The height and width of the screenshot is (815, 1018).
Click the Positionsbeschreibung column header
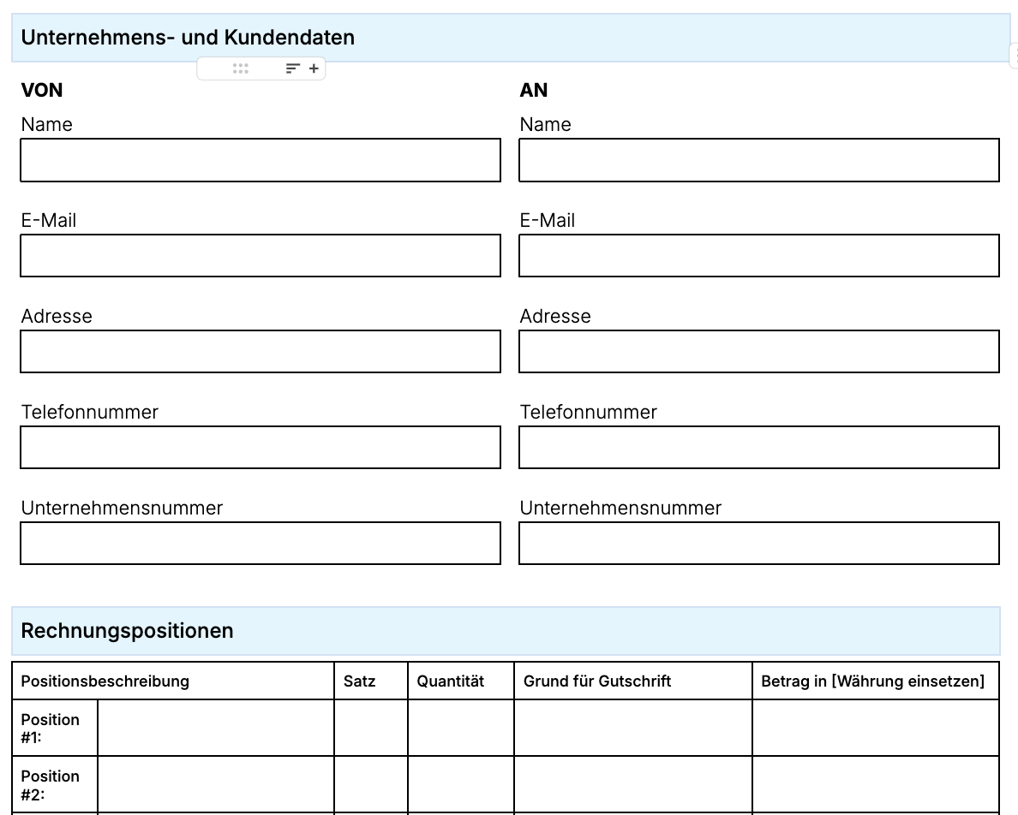[x=173, y=681]
